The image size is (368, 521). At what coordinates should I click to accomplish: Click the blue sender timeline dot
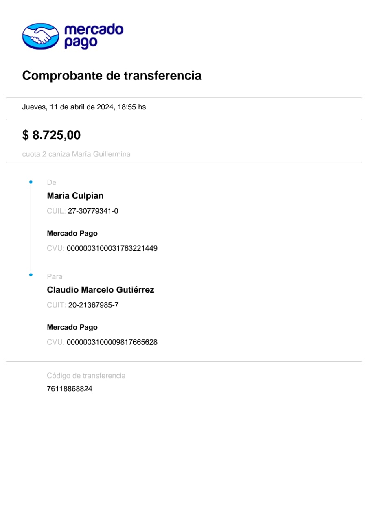pos(31,182)
